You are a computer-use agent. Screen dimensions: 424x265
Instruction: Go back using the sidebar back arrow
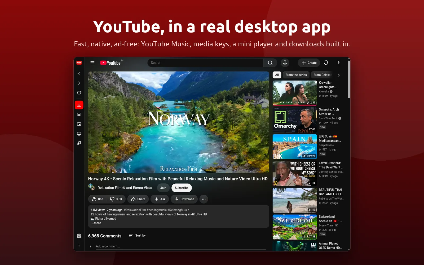79,74
